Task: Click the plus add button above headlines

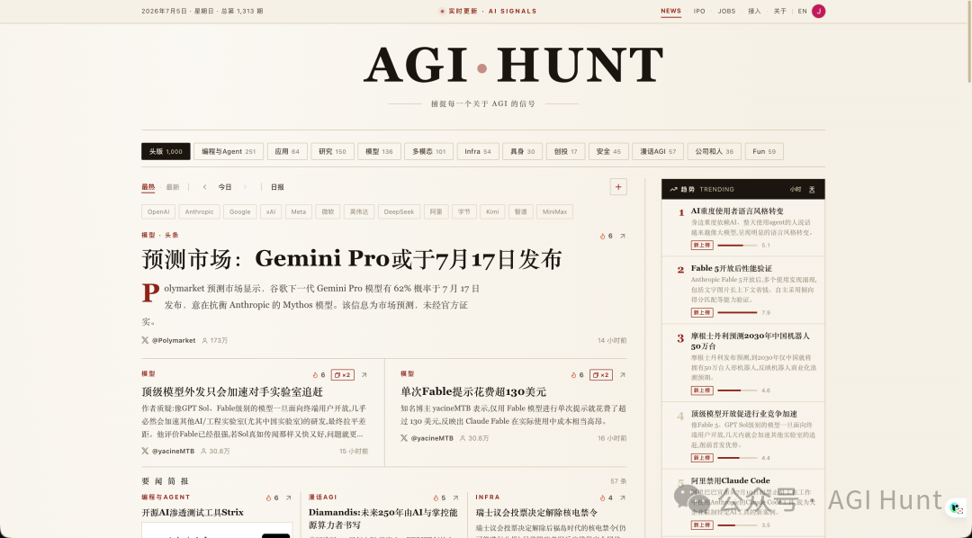Action: point(618,186)
